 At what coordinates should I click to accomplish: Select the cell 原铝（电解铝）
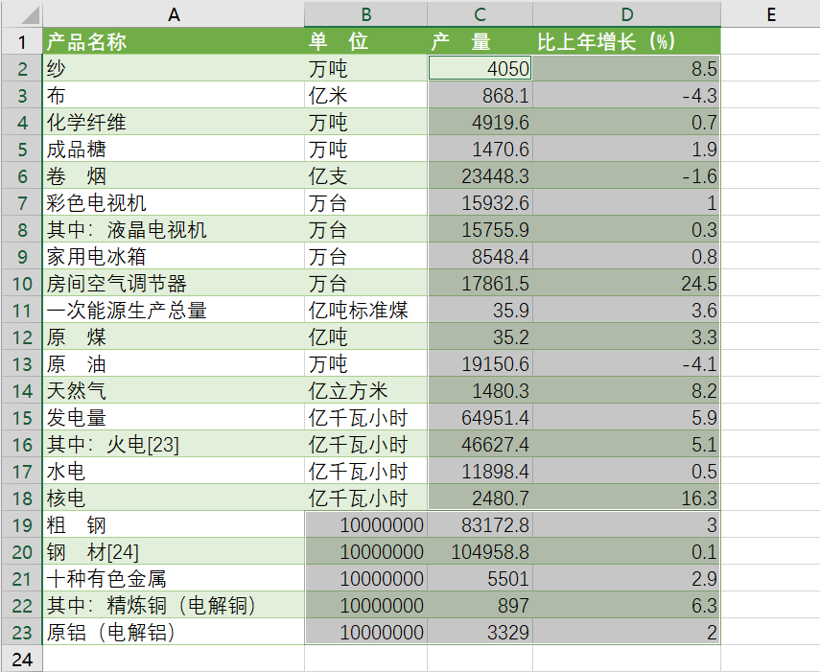click(174, 633)
